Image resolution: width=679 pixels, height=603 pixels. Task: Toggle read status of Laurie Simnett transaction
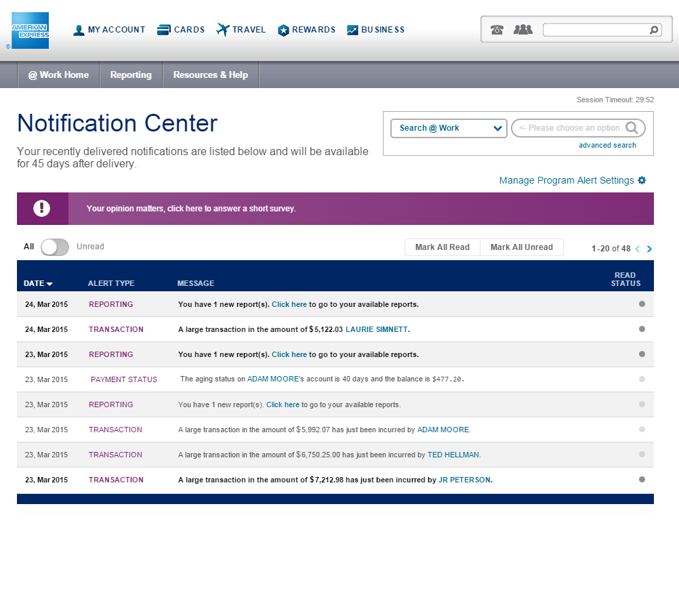pos(642,329)
